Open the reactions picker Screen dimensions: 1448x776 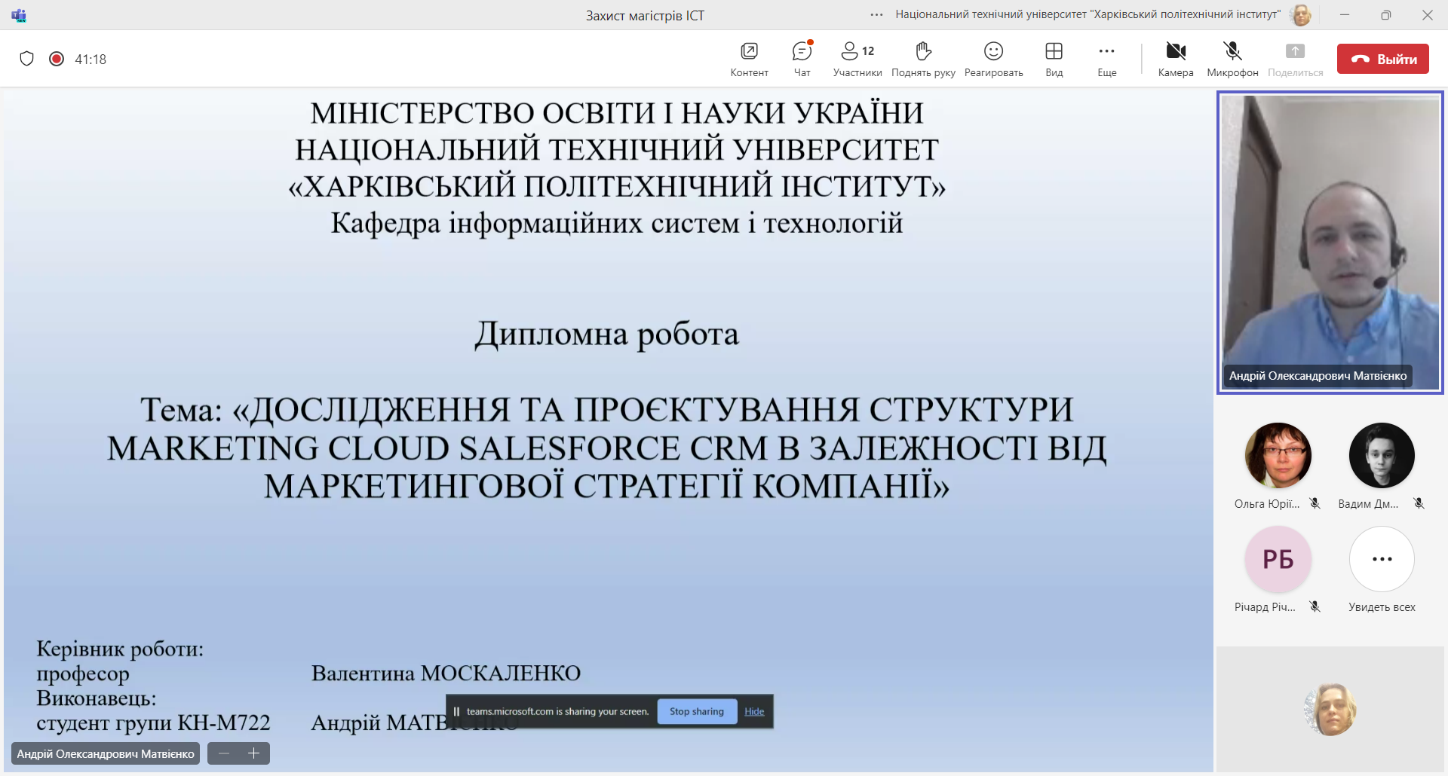pyautogui.click(x=993, y=59)
